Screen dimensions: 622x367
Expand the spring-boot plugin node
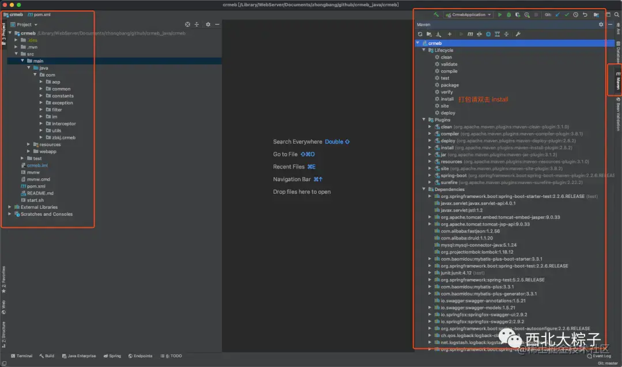[430, 175]
